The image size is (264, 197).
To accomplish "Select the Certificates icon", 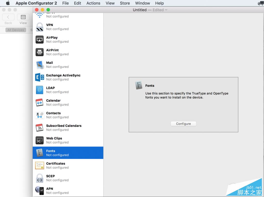I will 39,165.
